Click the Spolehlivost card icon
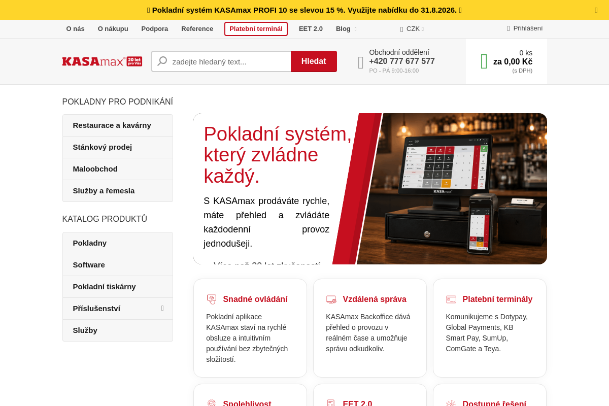Screen dimensions: 609x406 click(x=212, y=403)
